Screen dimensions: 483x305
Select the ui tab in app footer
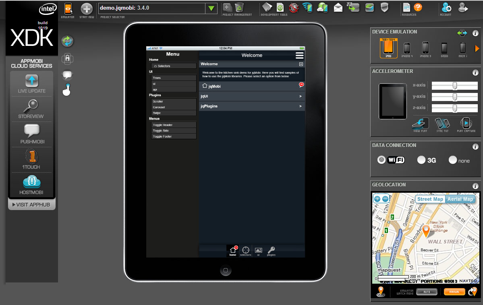[x=259, y=251]
